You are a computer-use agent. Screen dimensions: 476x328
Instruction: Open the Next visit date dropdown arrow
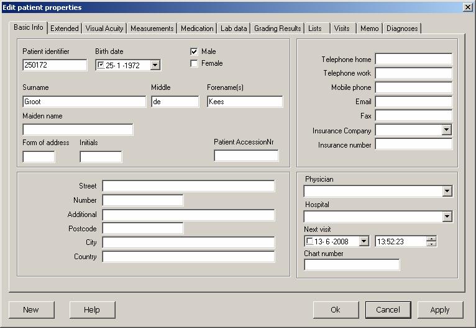[x=364, y=241]
